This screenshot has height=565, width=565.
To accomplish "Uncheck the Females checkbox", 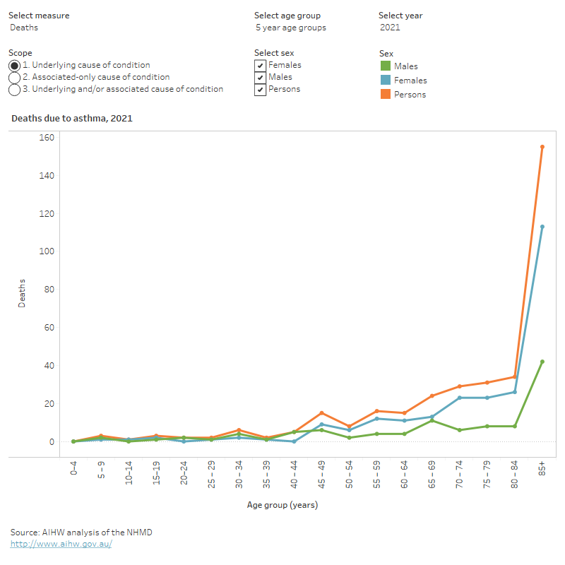I will pos(261,66).
